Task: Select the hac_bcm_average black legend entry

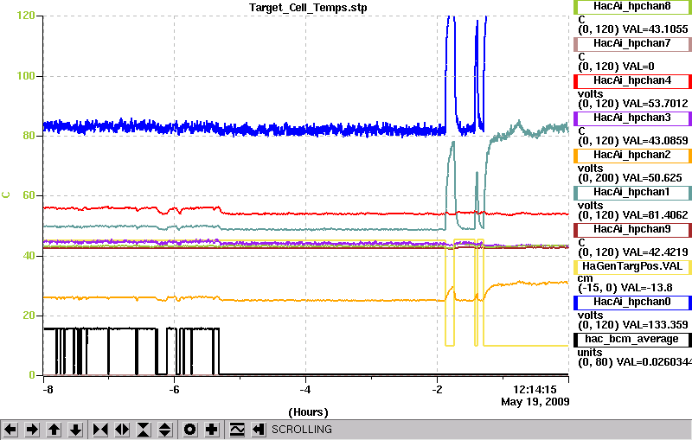Action: [x=632, y=340]
